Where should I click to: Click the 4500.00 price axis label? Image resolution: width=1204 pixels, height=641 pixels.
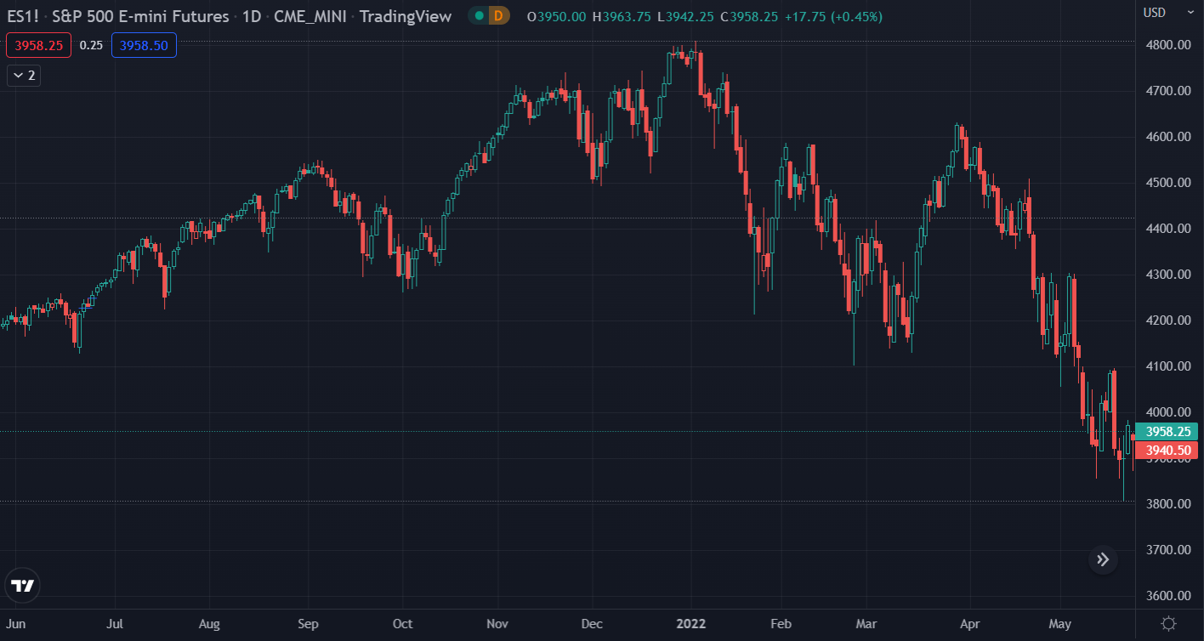point(1167,182)
